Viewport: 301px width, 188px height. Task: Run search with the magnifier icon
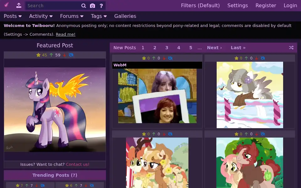point(83,6)
